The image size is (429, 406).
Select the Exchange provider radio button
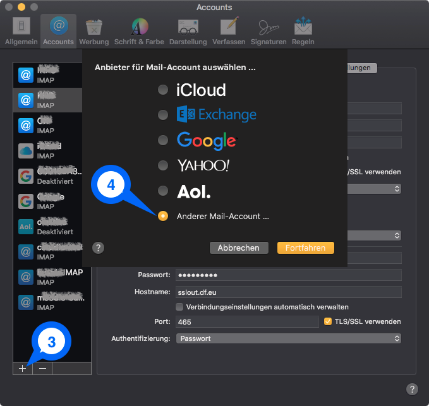tap(163, 115)
